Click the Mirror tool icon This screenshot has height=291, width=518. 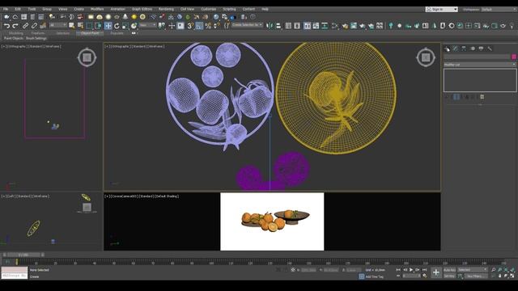tap(270, 26)
